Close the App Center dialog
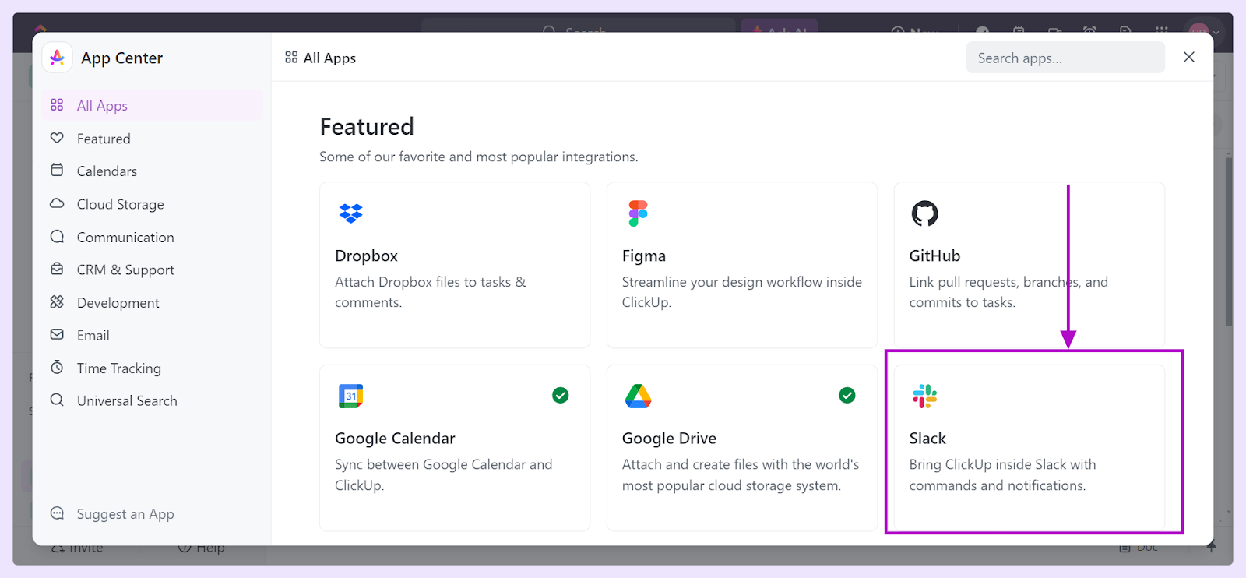This screenshot has width=1246, height=578. pos(1188,57)
